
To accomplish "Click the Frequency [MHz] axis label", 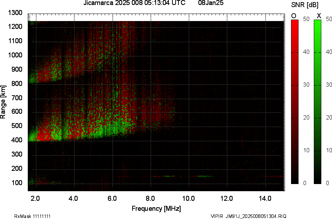I will [156, 208].
